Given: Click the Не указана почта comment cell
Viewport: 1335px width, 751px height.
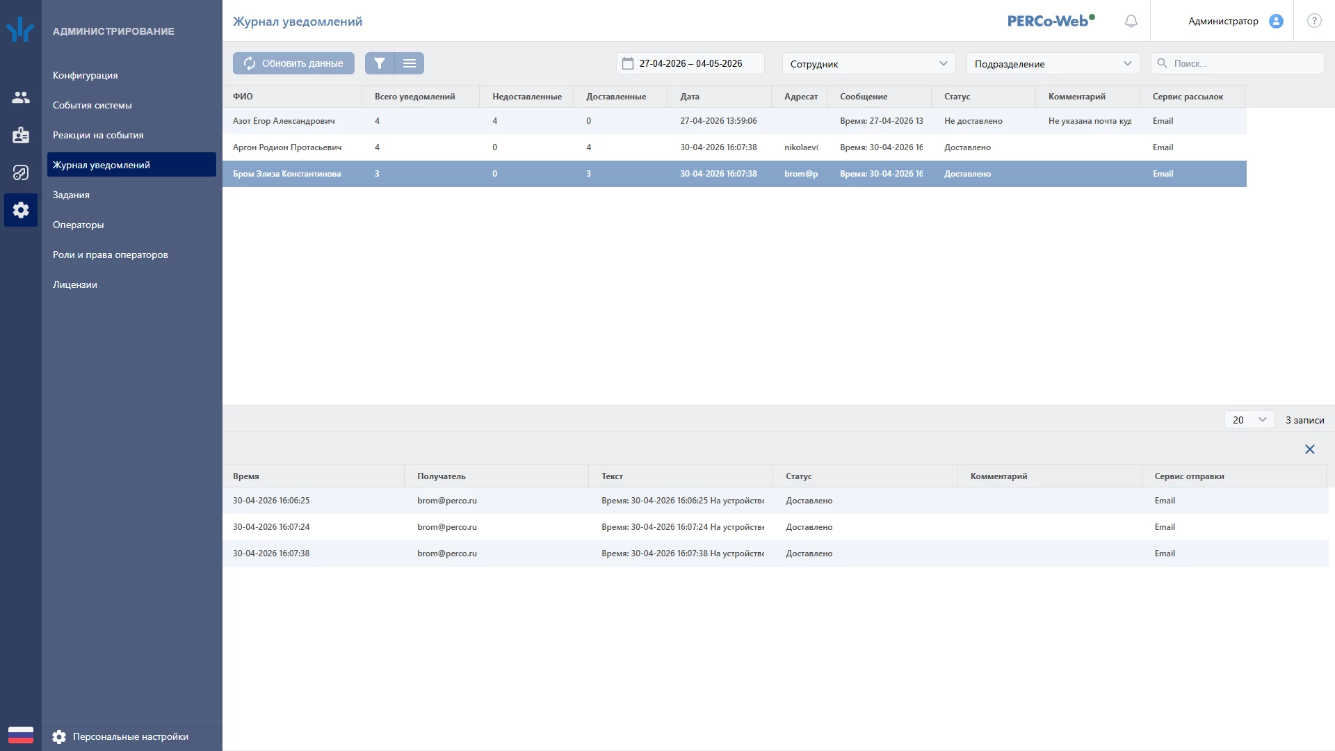Looking at the screenshot, I should tap(1090, 121).
